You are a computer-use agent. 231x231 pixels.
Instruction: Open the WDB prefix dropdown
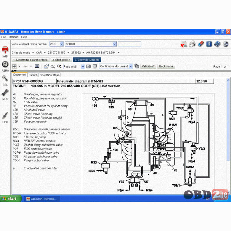(61, 44)
